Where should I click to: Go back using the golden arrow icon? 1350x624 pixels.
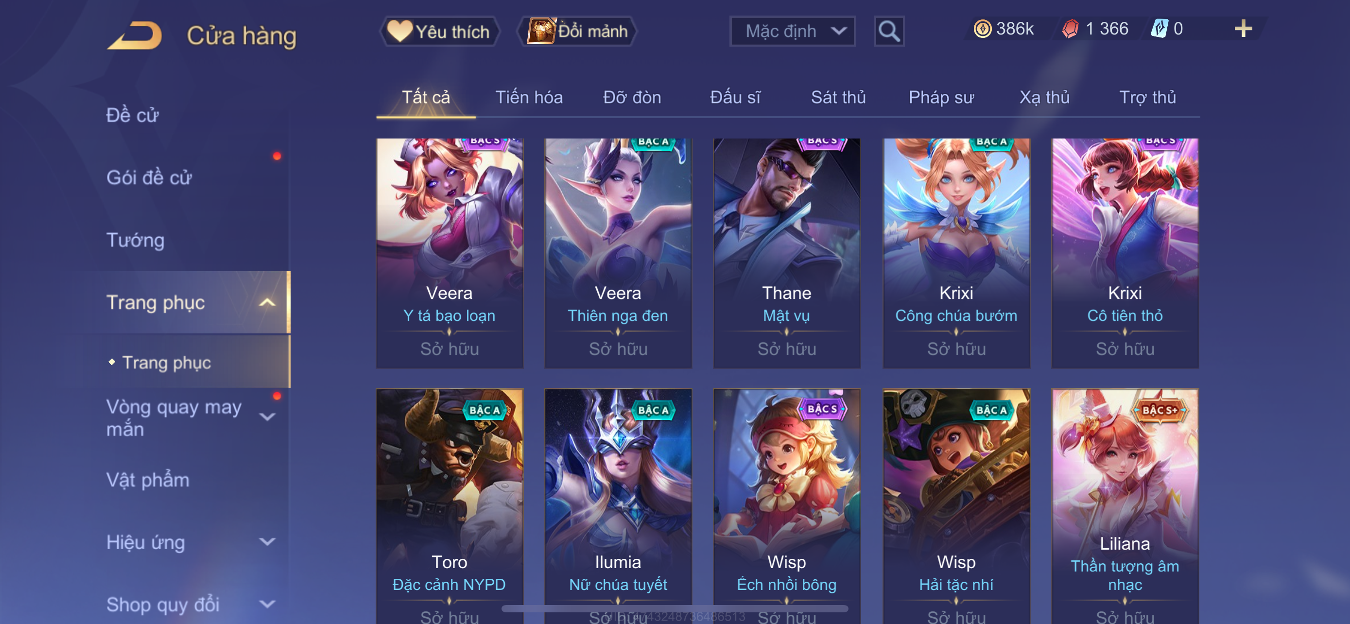134,35
